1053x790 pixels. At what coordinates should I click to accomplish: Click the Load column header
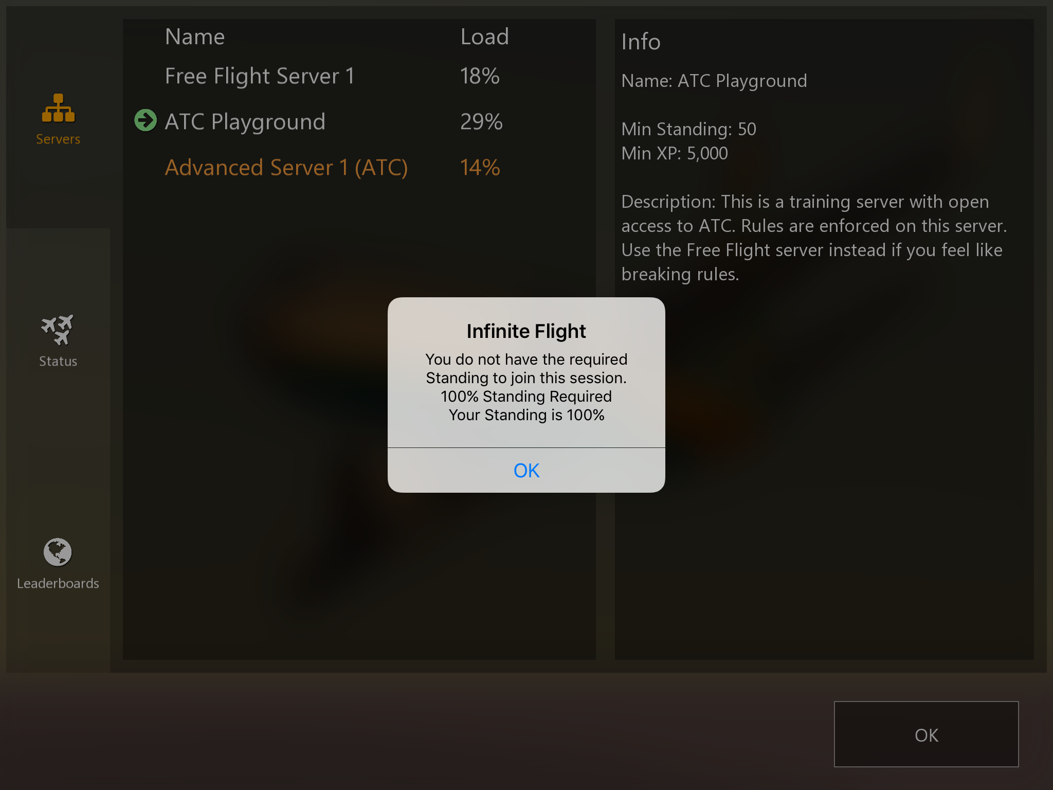[x=484, y=37]
